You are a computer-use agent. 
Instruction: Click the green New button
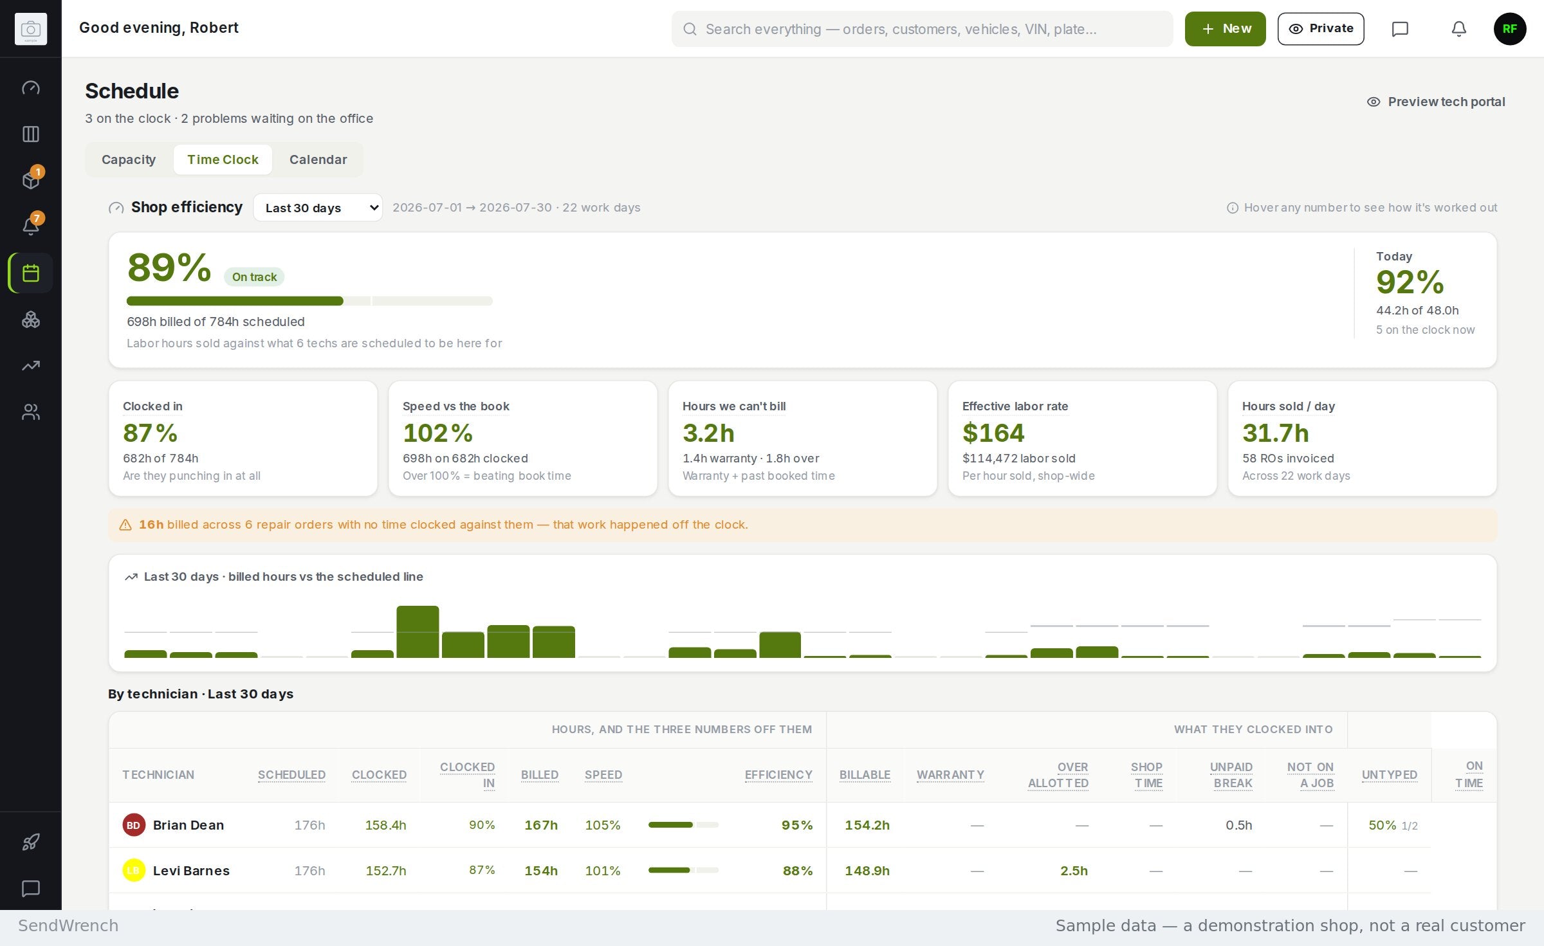(x=1225, y=29)
